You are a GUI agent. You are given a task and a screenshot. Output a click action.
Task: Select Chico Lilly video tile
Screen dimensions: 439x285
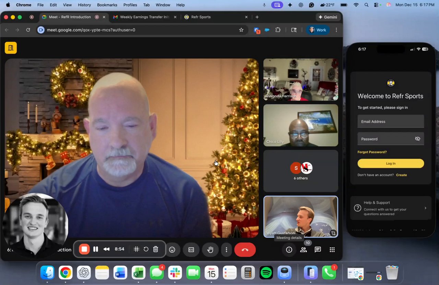[301, 125]
